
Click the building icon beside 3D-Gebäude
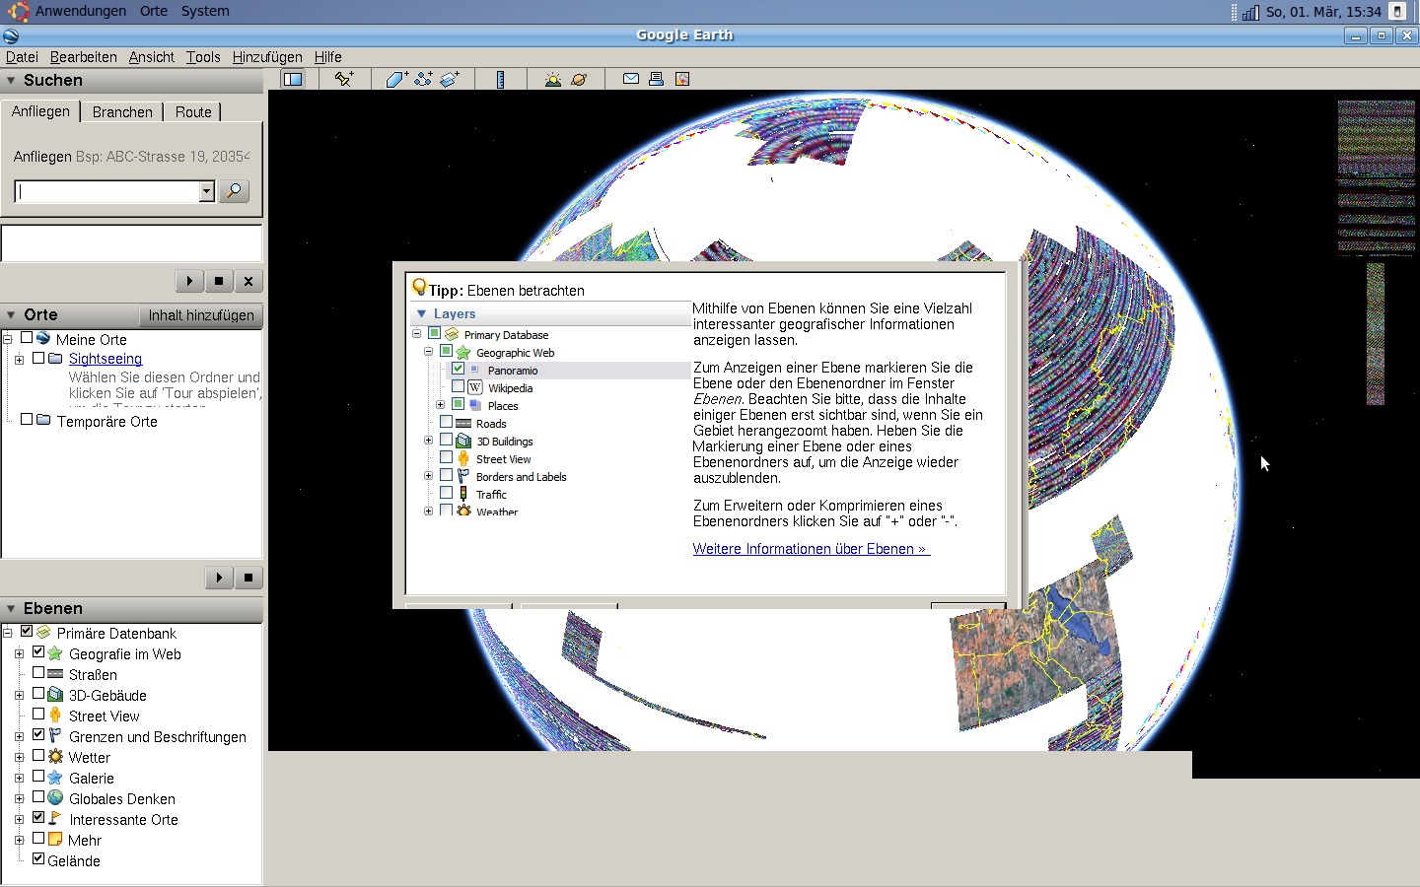click(55, 695)
